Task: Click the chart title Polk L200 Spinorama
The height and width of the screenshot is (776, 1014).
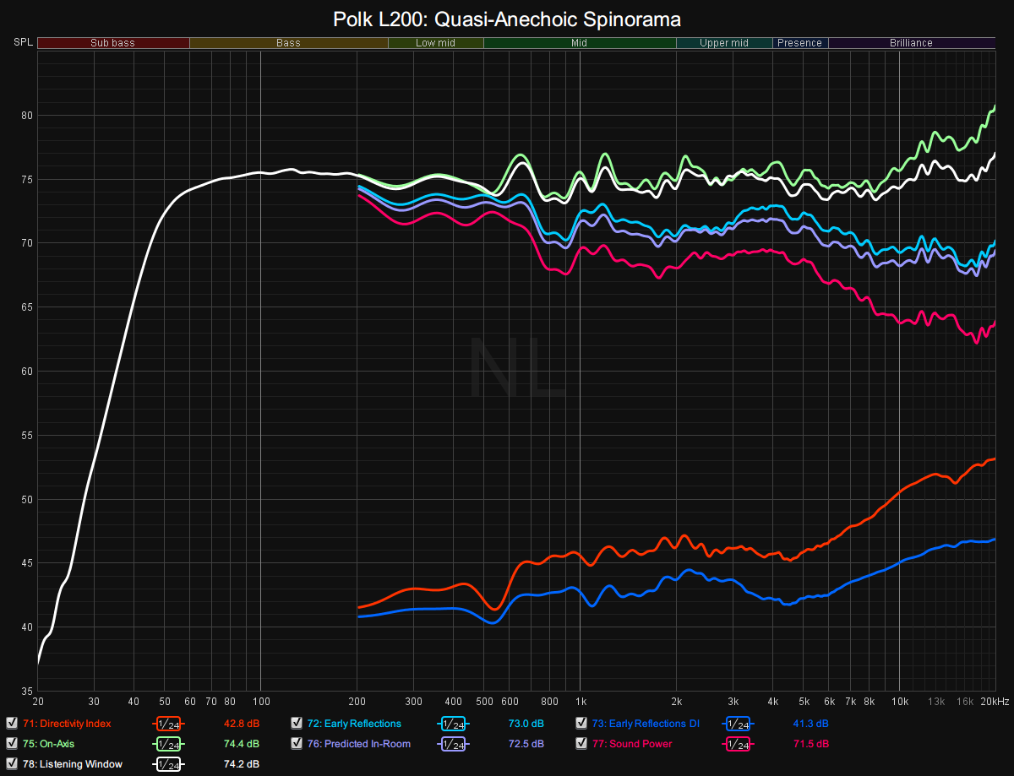Action: [507, 18]
